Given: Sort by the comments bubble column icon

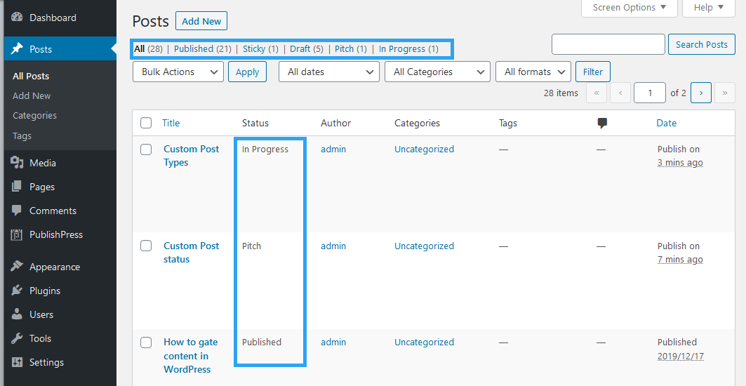Looking at the screenshot, I should [x=602, y=124].
